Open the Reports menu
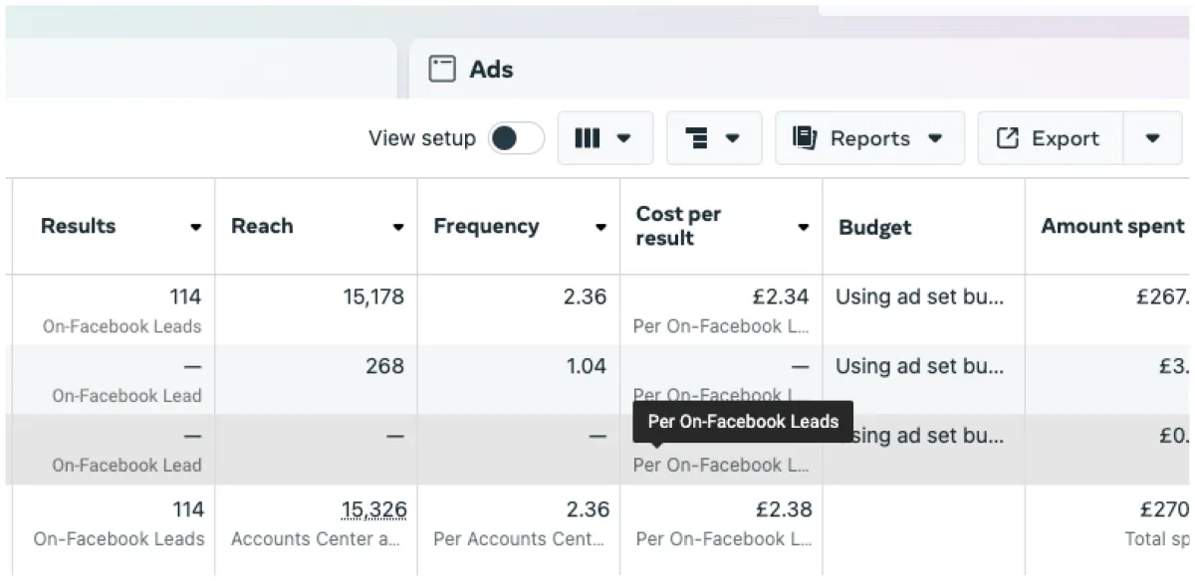 pyautogui.click(x=869, y=138)
